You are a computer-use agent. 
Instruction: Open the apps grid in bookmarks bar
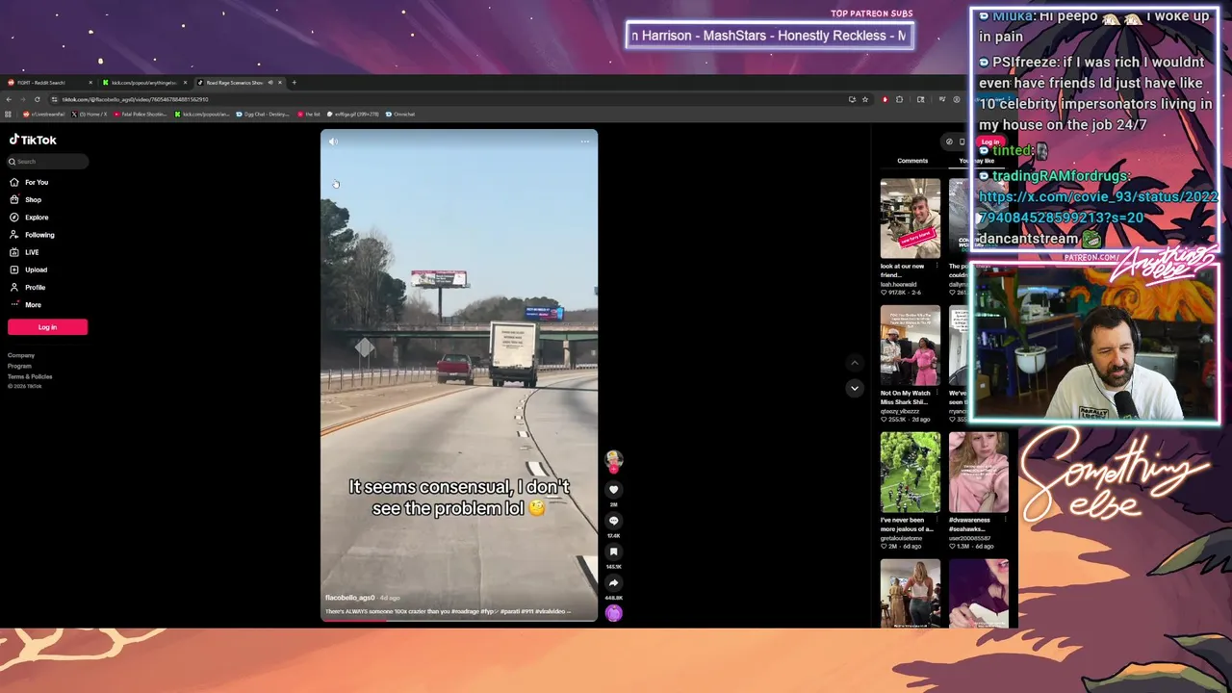(x=9, y=114)
